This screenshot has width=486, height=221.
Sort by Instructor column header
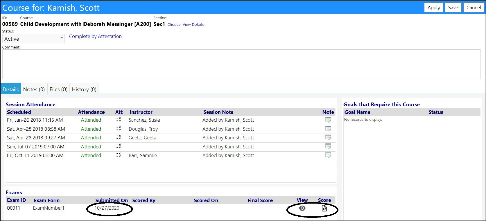coord(141,112)
